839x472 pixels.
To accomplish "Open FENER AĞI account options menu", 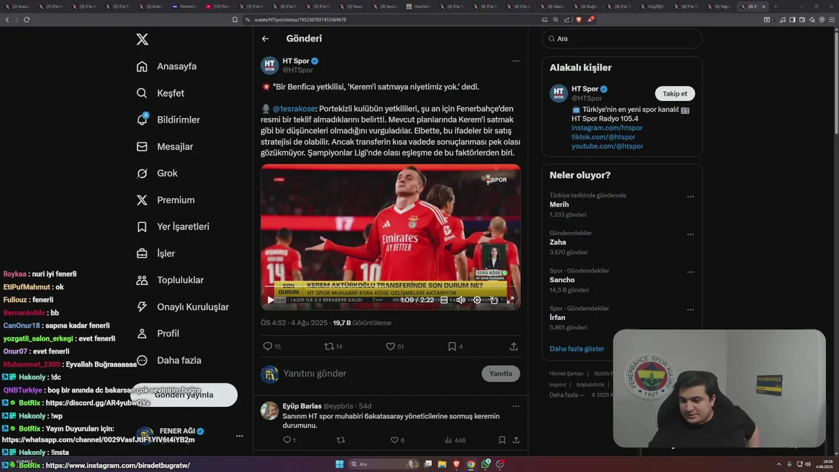I will pyautogui.click(x=239, y=435).
